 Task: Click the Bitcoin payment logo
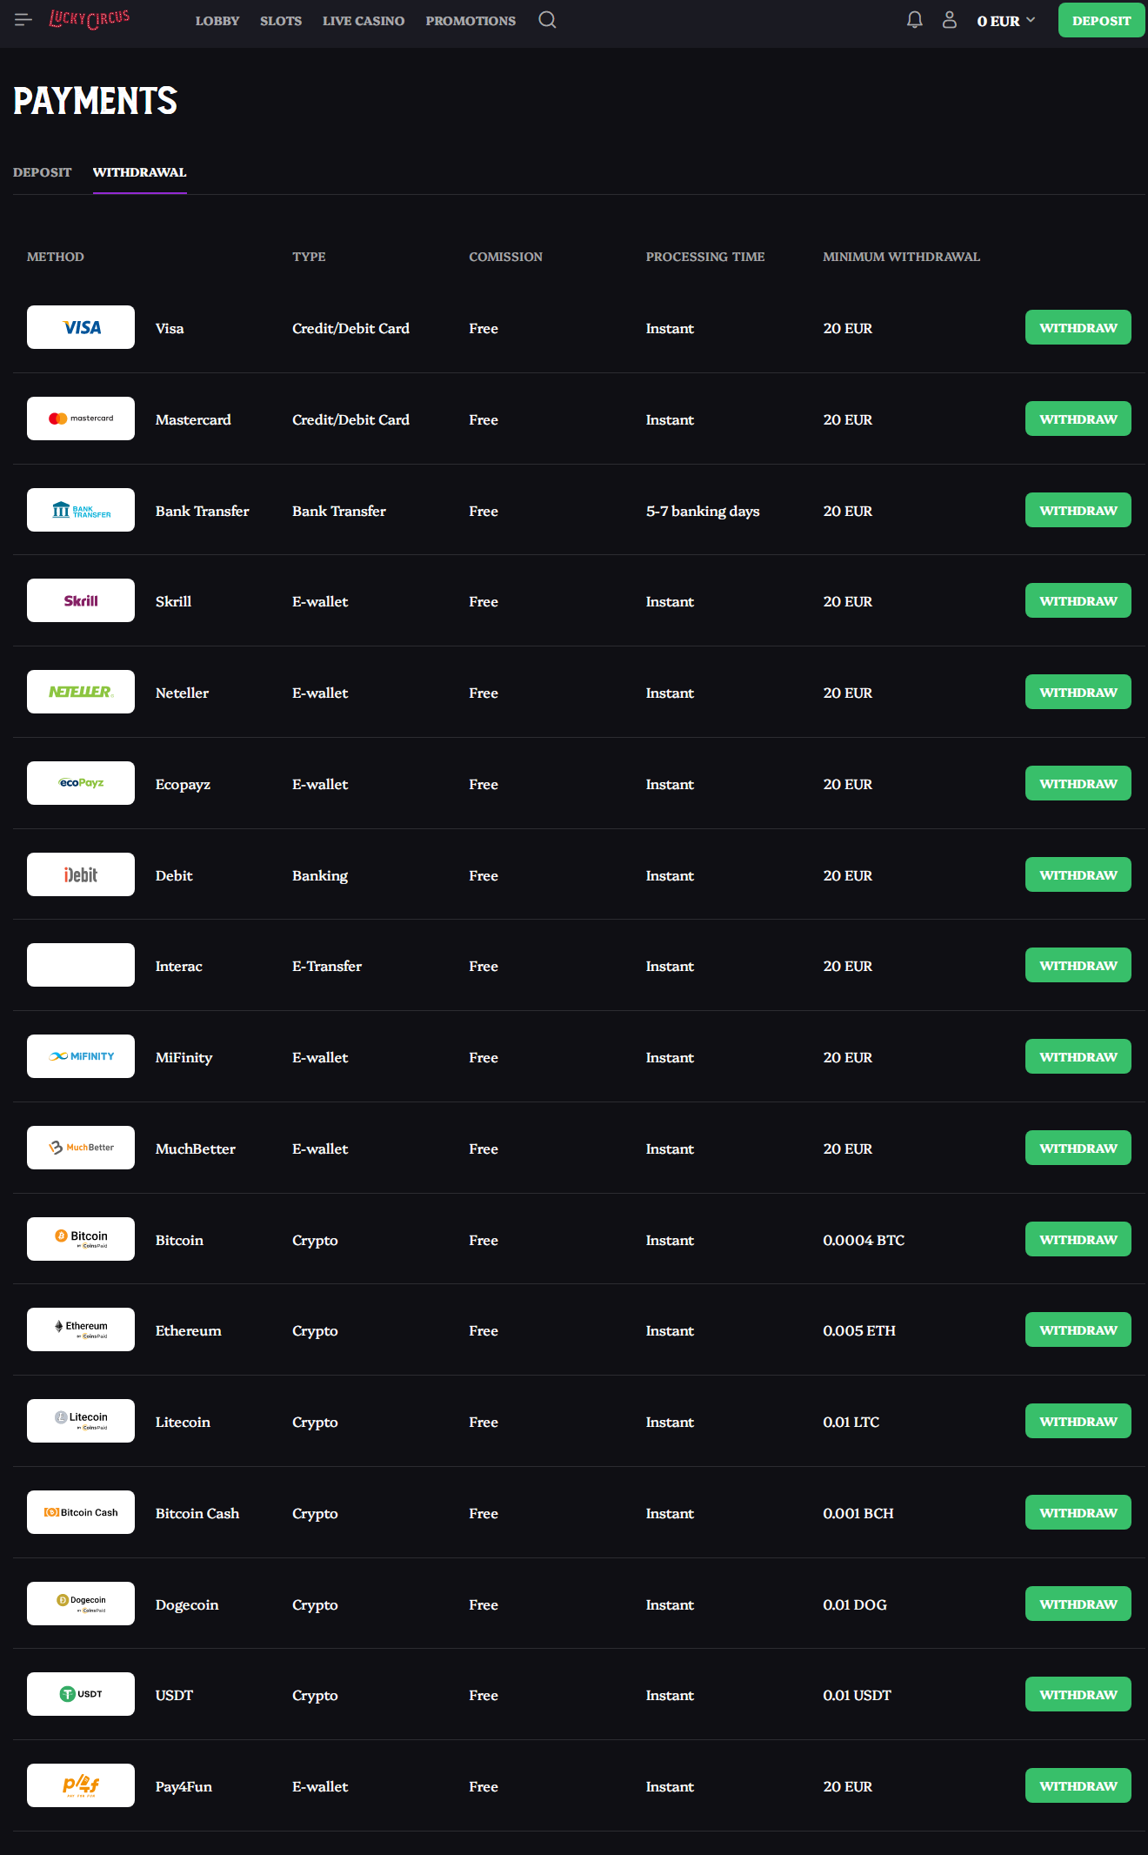coord(81,1239)
